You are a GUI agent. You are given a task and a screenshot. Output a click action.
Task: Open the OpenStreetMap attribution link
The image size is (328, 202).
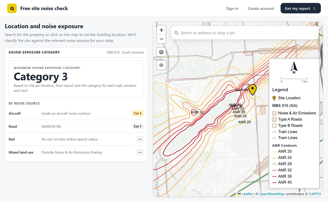[272, 194]
